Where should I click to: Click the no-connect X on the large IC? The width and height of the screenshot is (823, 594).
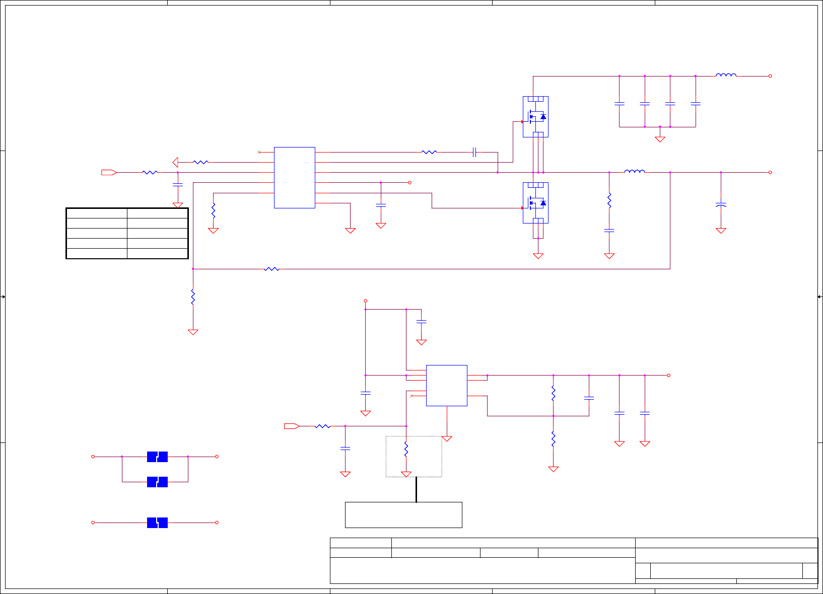point(259,152)
